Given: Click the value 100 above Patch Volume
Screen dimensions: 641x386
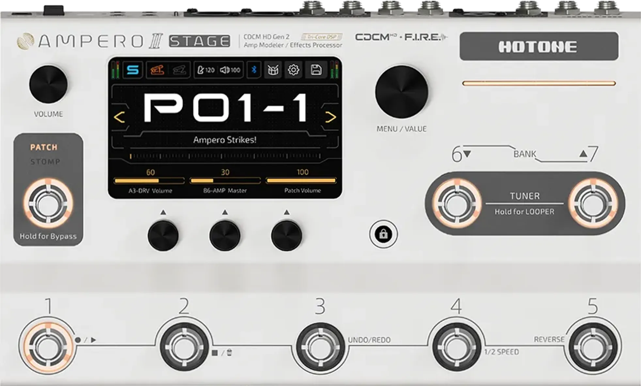Looking at the screenshot, I should click(x=303, y=172).
